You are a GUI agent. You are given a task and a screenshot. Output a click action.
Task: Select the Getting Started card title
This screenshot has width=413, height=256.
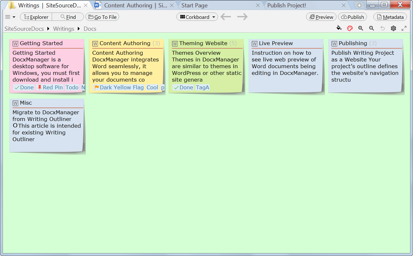41,43
